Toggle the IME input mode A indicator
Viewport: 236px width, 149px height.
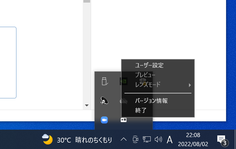[170, 140]
